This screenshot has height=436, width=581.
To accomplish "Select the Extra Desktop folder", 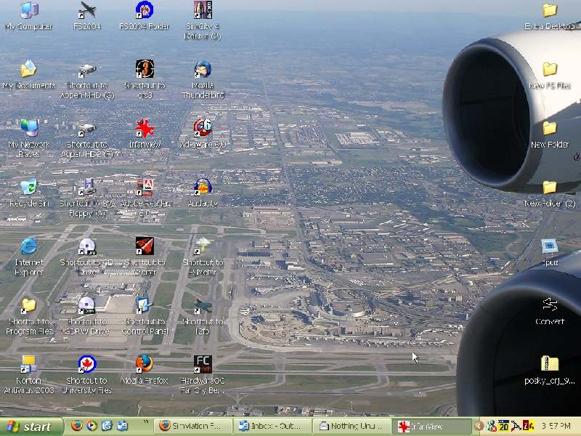I will click(x=550, y=11).
